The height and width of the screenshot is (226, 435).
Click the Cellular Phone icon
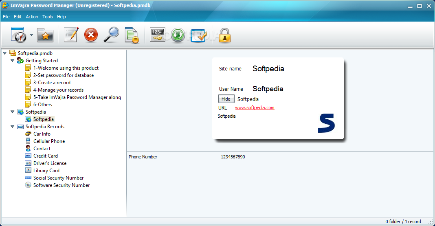(28, 141)
